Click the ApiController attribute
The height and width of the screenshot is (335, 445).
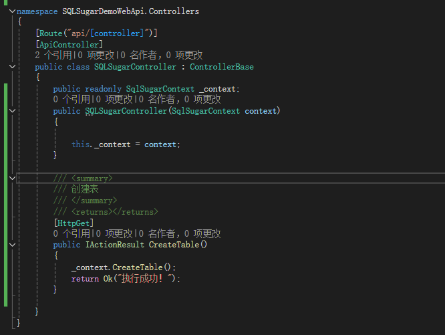pos(69,45)
